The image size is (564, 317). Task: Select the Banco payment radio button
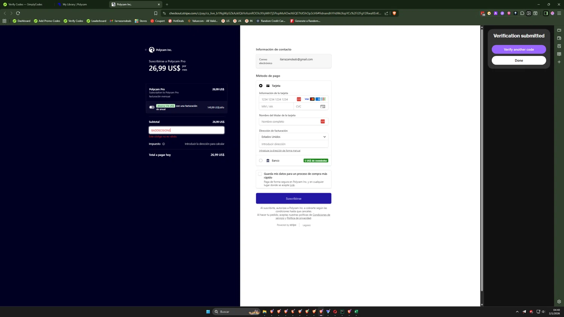point(261,160)
